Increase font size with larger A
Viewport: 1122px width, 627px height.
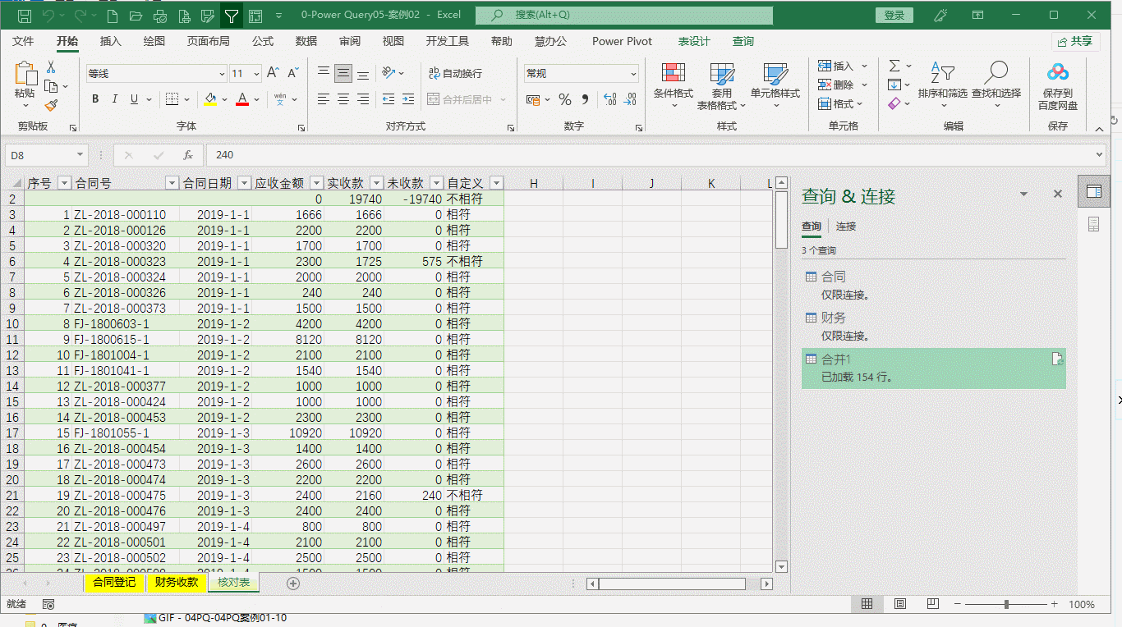[x=274, y=73]
